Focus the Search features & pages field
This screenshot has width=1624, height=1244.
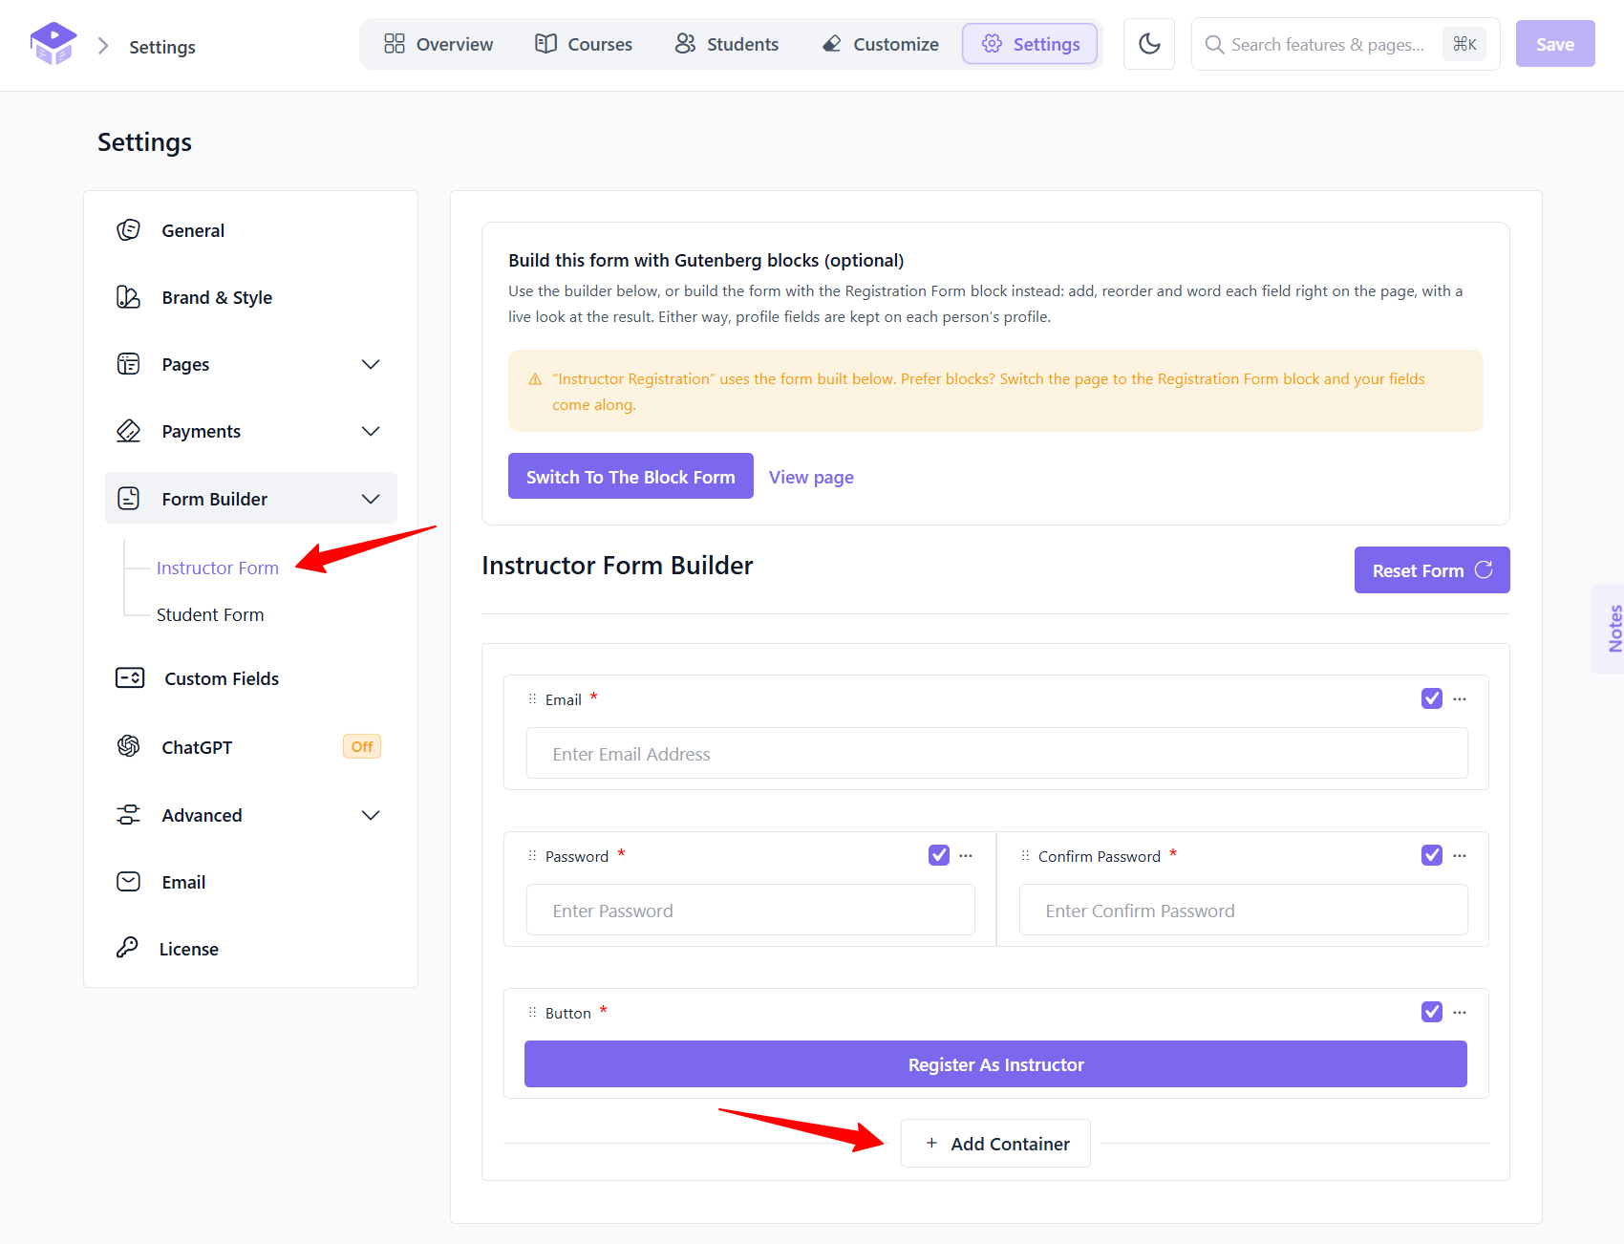pyautogui.click(x=1345, y=44)
